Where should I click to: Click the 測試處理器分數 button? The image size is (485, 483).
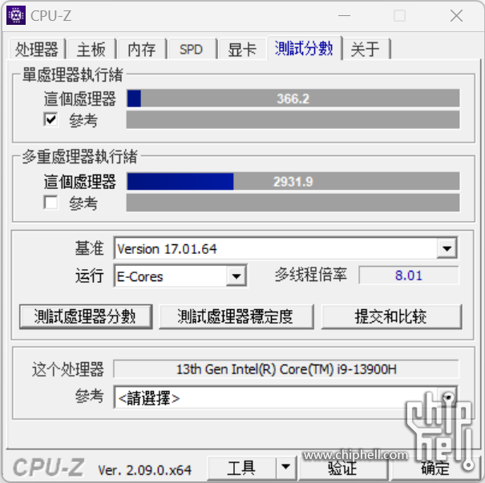(x=86, y=316)
